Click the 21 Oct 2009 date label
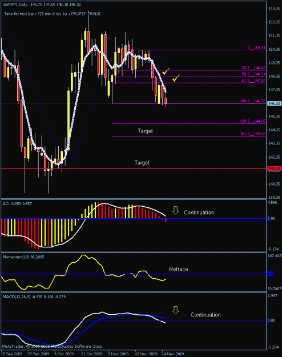 pos(92,354)
